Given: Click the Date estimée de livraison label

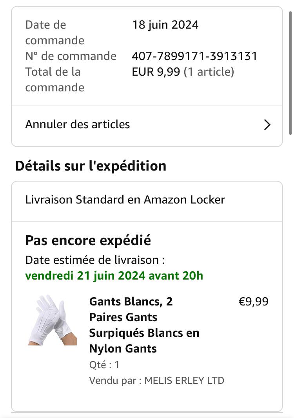Looking at the screenshot, I should pyautogui.click(x=95, y=260).
